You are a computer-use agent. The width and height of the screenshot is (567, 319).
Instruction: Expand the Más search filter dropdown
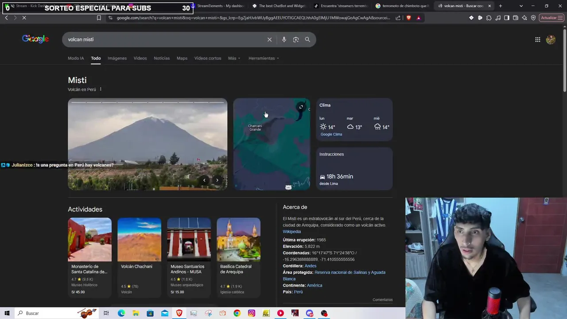click(234, 58)
